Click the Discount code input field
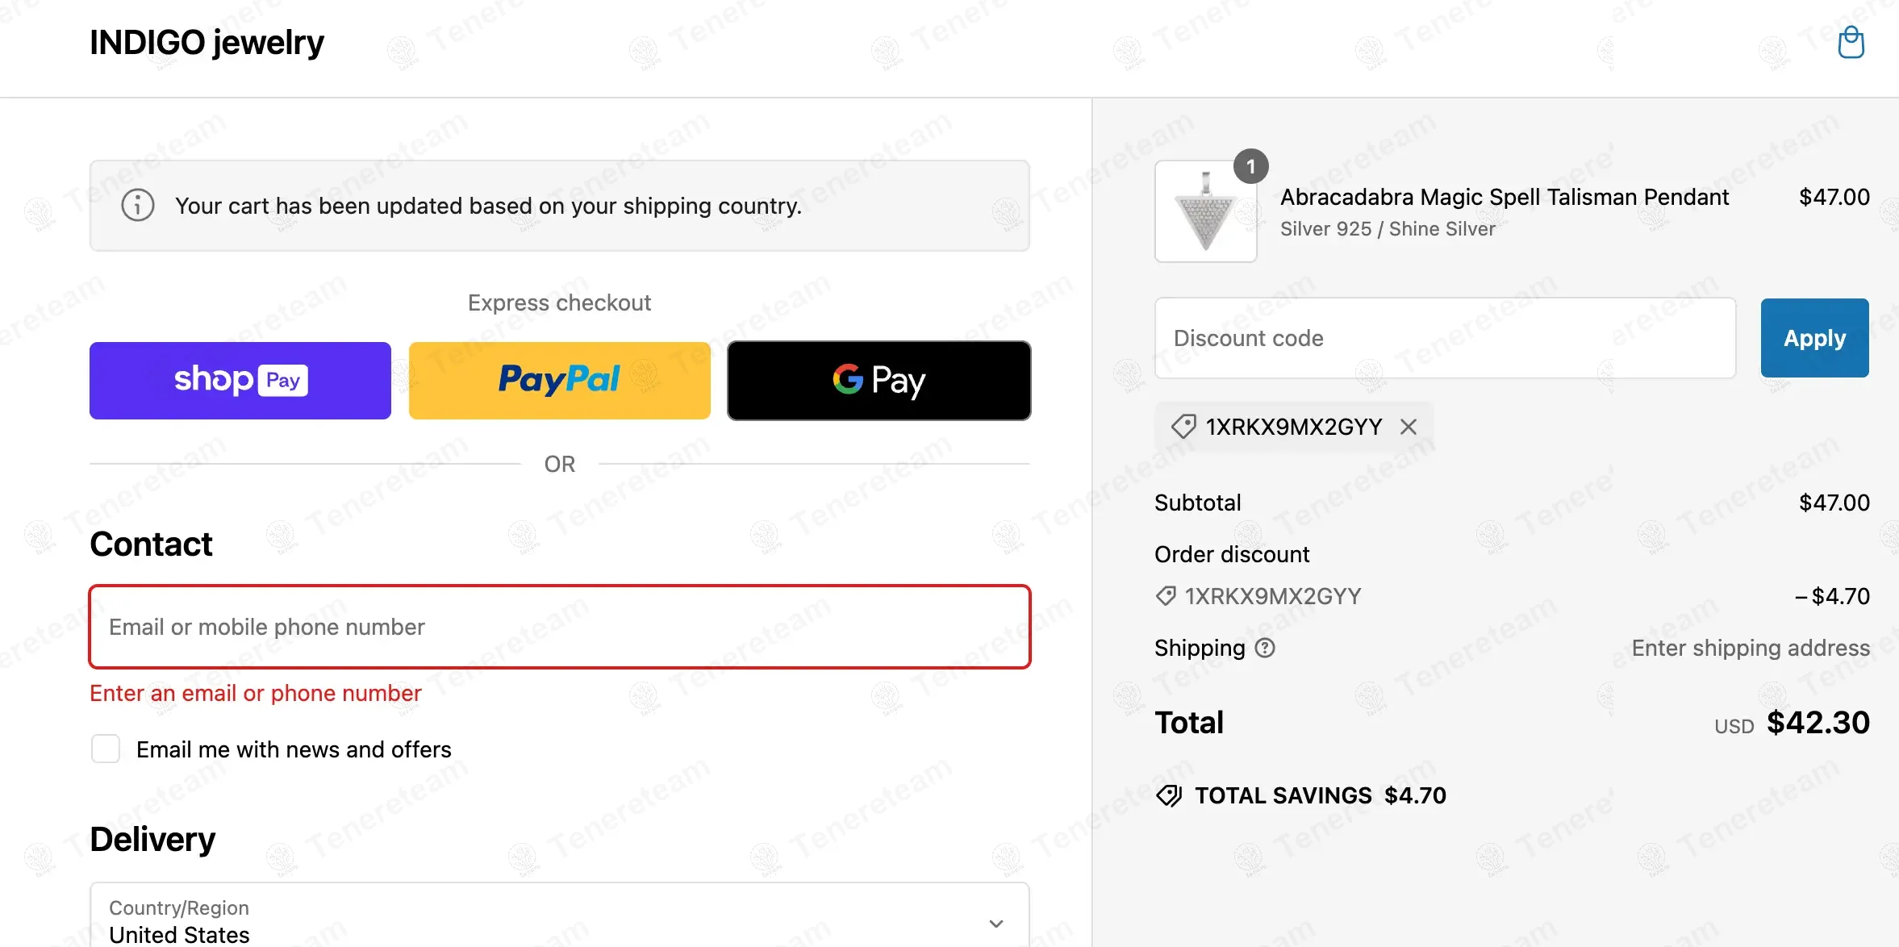The width and height of the screenshot is (1899, 947). (1445, 338)
